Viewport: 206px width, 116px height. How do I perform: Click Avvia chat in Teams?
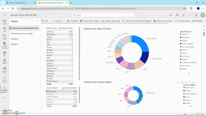coord(90,21)
